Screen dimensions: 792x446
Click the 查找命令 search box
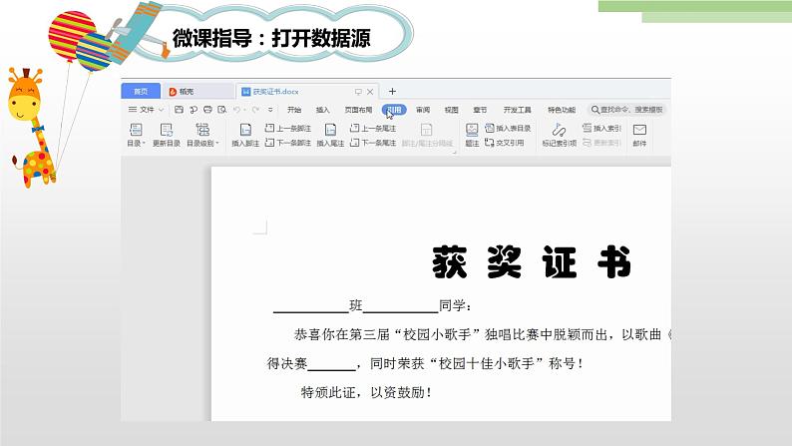coord(630,110)
